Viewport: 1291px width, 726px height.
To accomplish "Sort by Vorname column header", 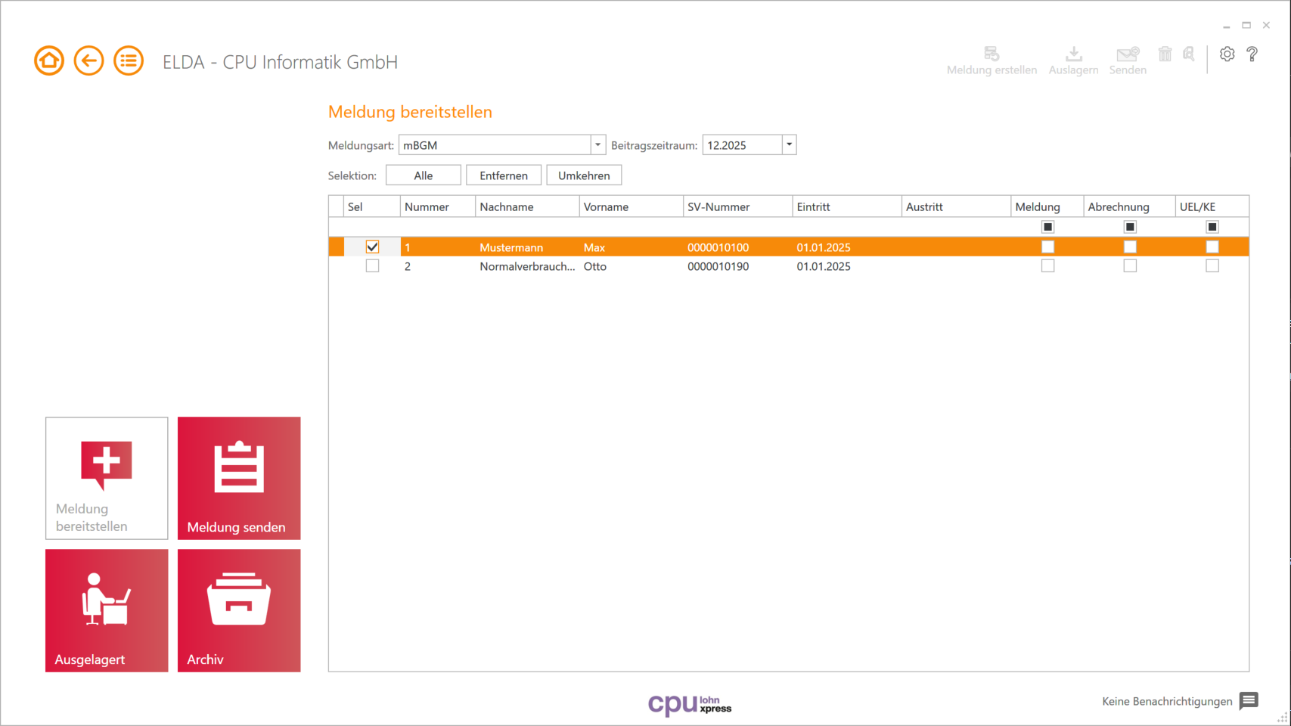I will (x=632, y=206).
